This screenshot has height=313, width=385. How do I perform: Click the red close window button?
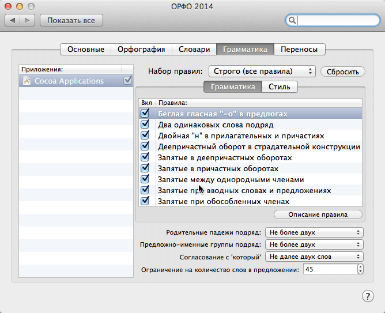(x=8, y=6)
